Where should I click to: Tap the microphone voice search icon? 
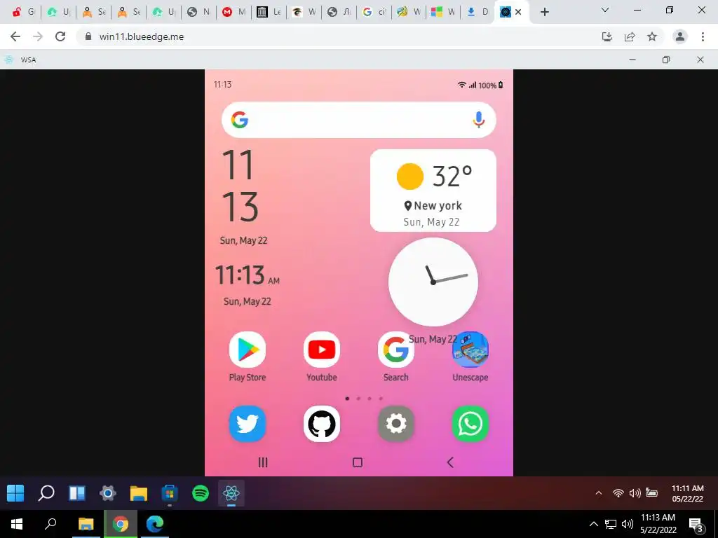478,120
